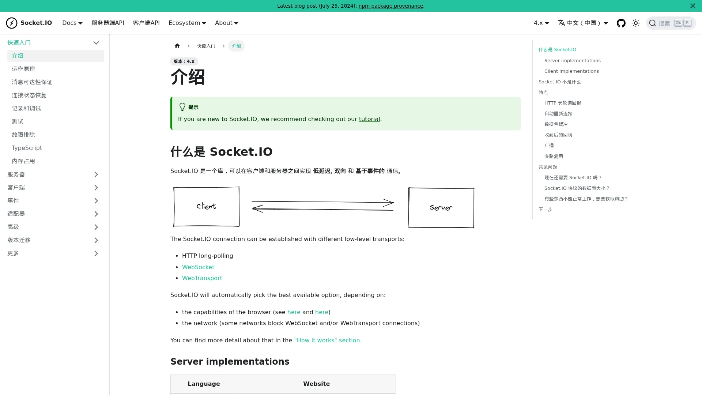Expand the 高级 sidebar category

pyautogui.click(x=96, y=227)
